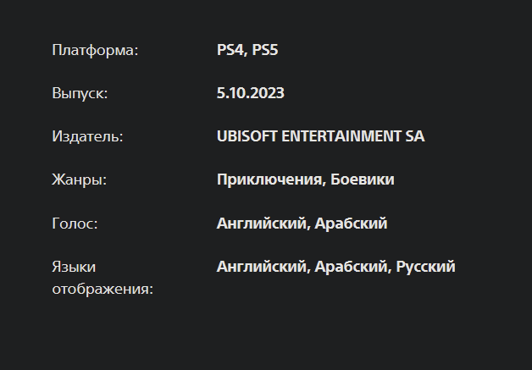Click the "PS5" platform text
Viewport: 532px width, 370px height.
[265, 50]
